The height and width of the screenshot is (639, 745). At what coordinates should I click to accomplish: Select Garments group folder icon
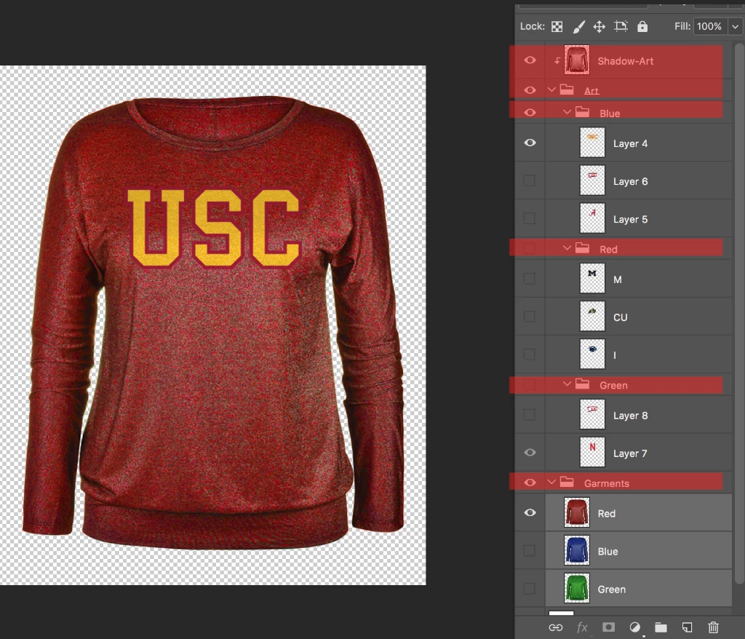(x=566, y=482)
